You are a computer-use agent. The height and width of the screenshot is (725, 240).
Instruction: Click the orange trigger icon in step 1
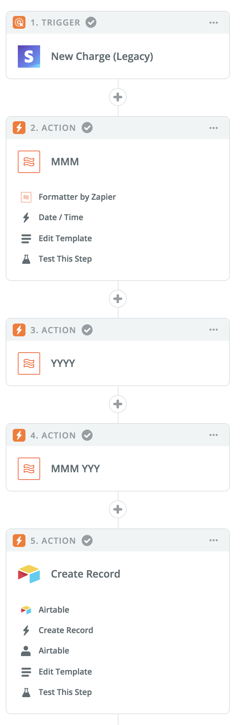click(19, 23)
